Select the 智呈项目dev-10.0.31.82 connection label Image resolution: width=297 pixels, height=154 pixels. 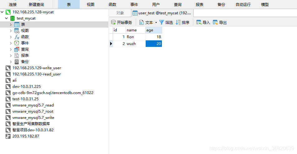[33, 130]
